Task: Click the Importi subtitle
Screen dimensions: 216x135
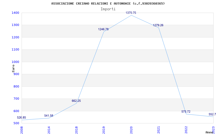Action: click(108, 9)
